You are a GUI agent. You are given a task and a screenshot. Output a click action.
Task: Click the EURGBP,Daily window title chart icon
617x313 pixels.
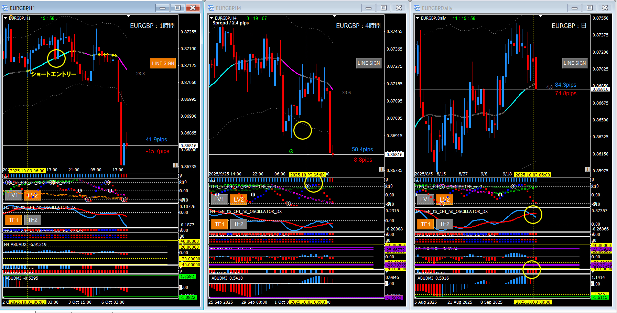(417, 8)
